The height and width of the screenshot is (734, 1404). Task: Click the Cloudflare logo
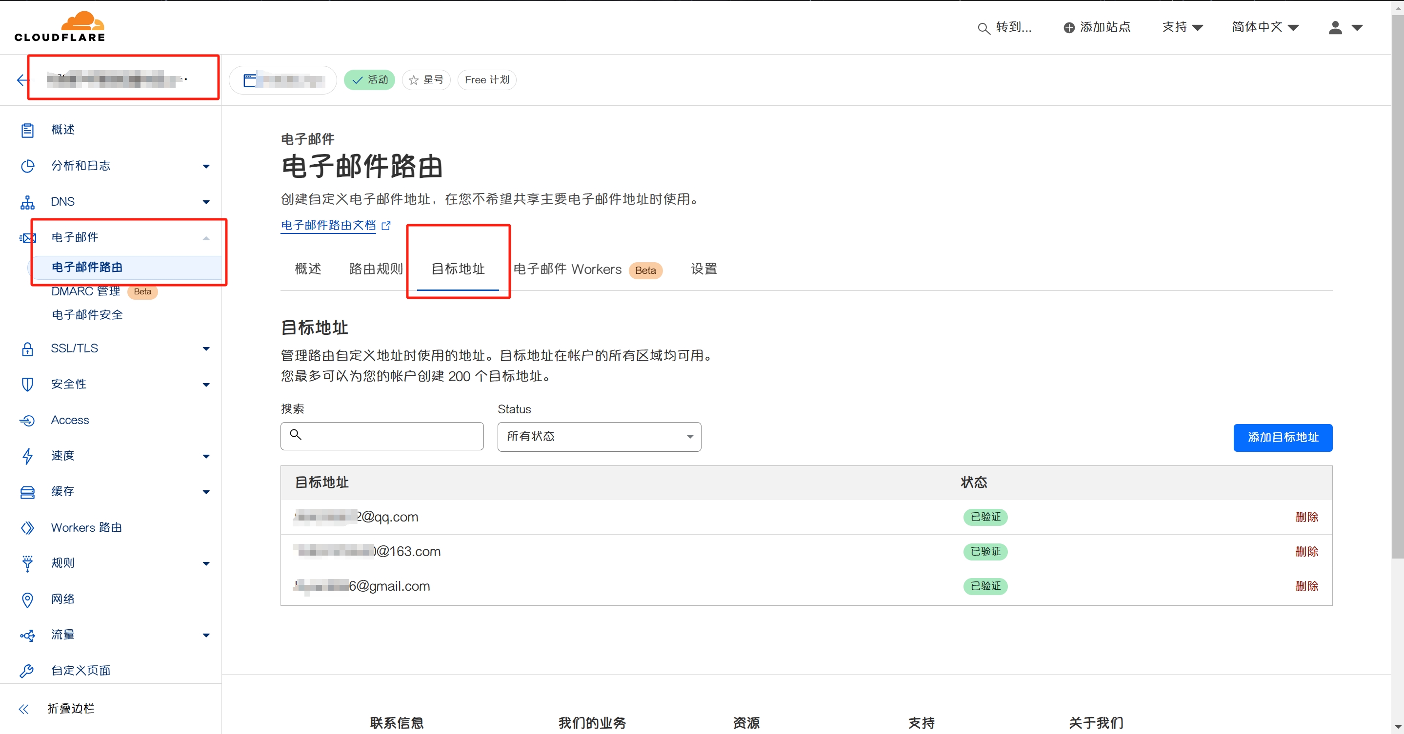click(x=60, y=26)
